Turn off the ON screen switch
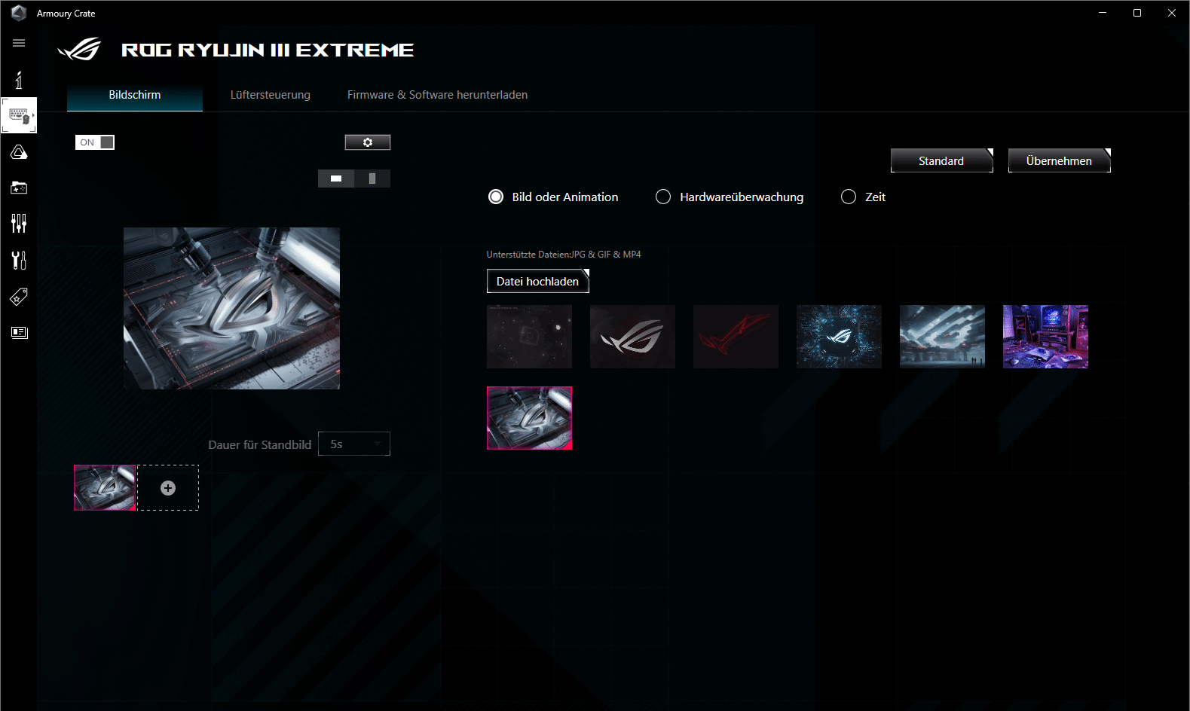The image size is (1190, 711). coord(95,142)
